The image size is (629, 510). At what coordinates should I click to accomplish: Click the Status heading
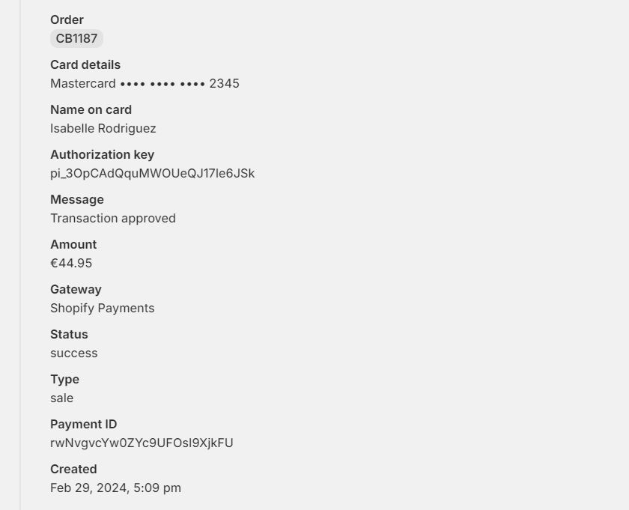69,334
